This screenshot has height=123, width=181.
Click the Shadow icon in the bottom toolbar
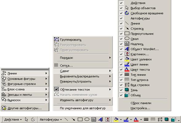(167, 119)
